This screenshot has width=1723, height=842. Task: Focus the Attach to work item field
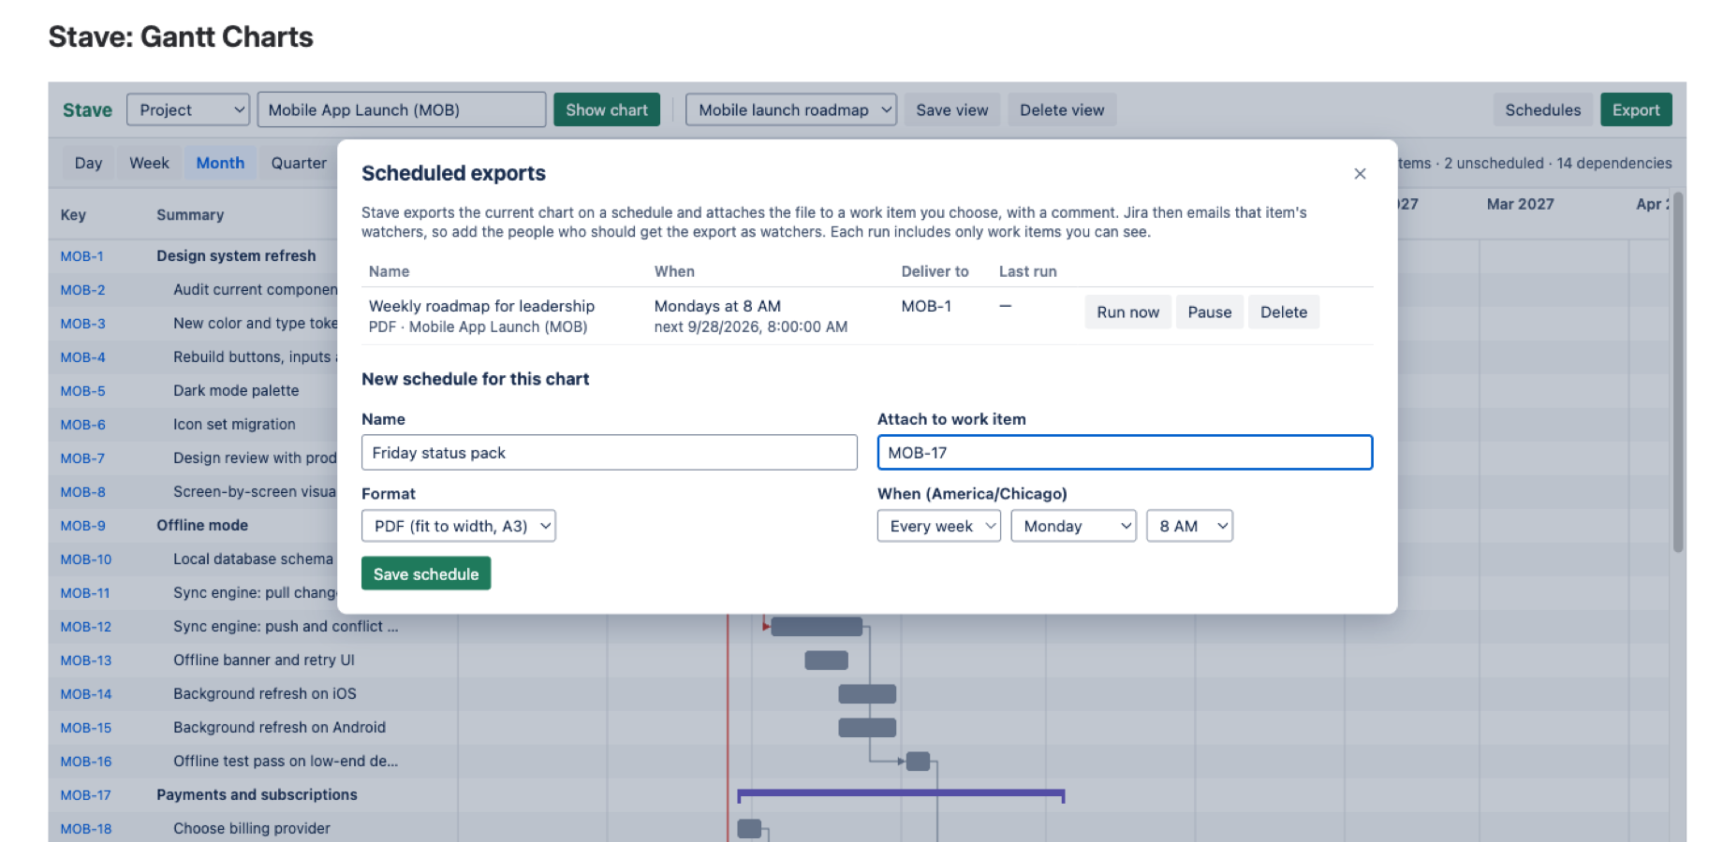(1125, 453)
